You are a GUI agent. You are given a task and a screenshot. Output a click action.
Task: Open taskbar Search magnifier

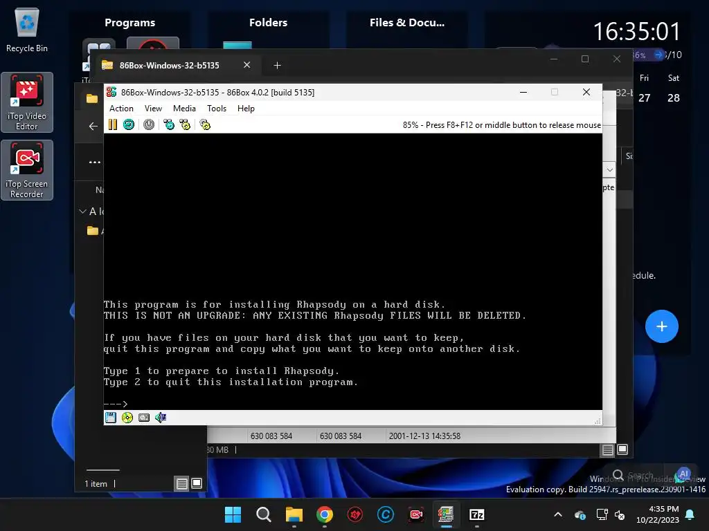click(263, 514)
